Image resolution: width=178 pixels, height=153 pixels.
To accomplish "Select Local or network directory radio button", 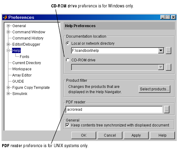I will [x=68, y=43].
